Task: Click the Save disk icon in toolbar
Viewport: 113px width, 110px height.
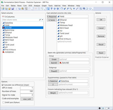Action: pos(12,9)
